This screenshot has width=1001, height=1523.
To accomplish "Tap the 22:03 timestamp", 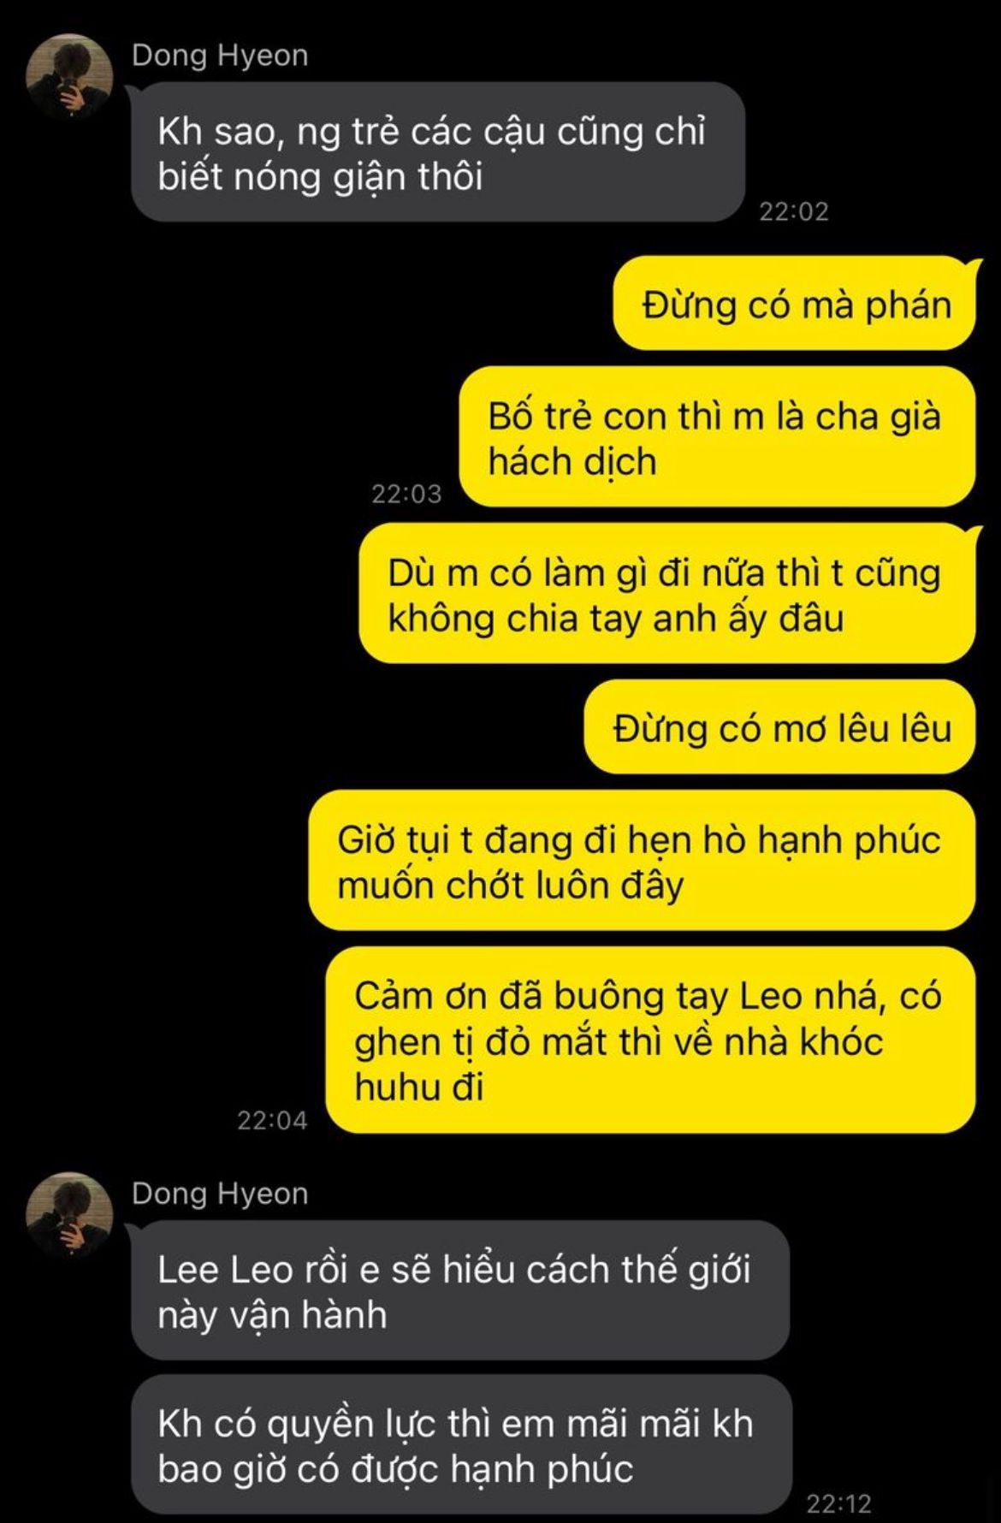I will click(x=406, y=494).
